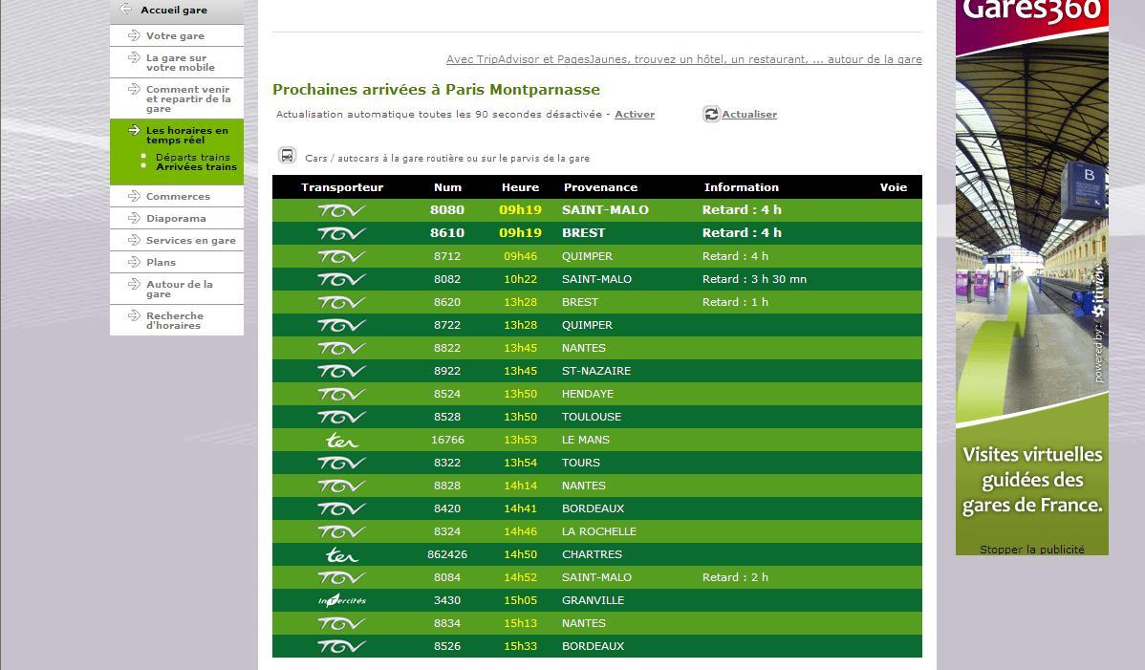Open Autour de la gare section
This screenshot has height=670, width=1145.
179,289
